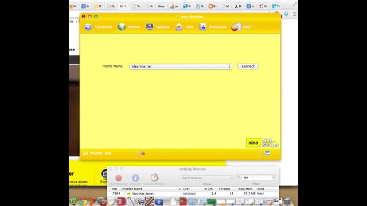Open the Phonebook tab

[x=213, y=27]
